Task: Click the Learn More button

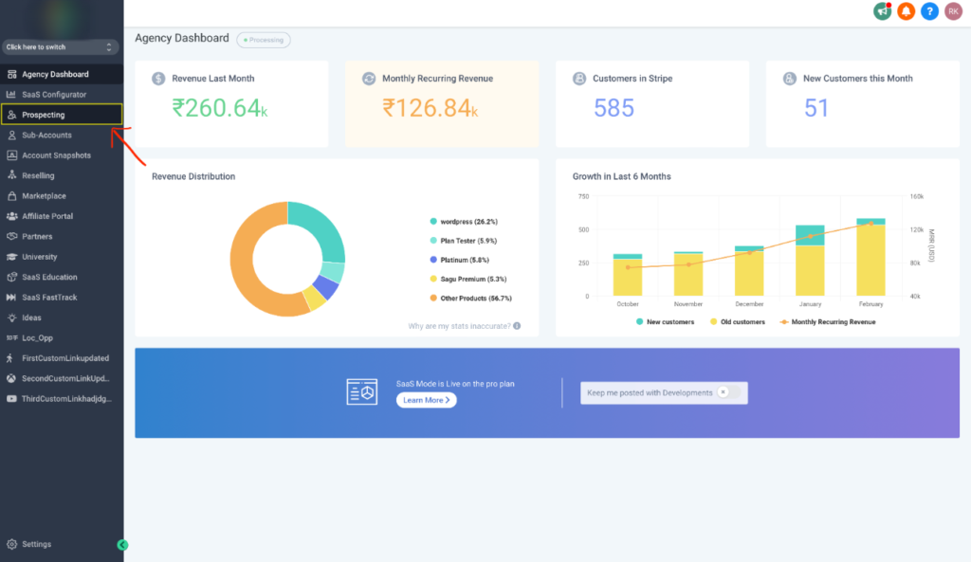Action: 426,399
